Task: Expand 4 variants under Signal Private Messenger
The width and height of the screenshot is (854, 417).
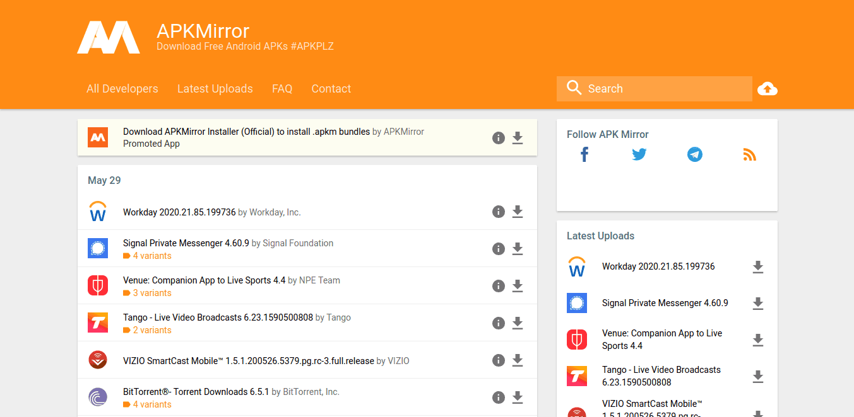Action: [151, 256]
